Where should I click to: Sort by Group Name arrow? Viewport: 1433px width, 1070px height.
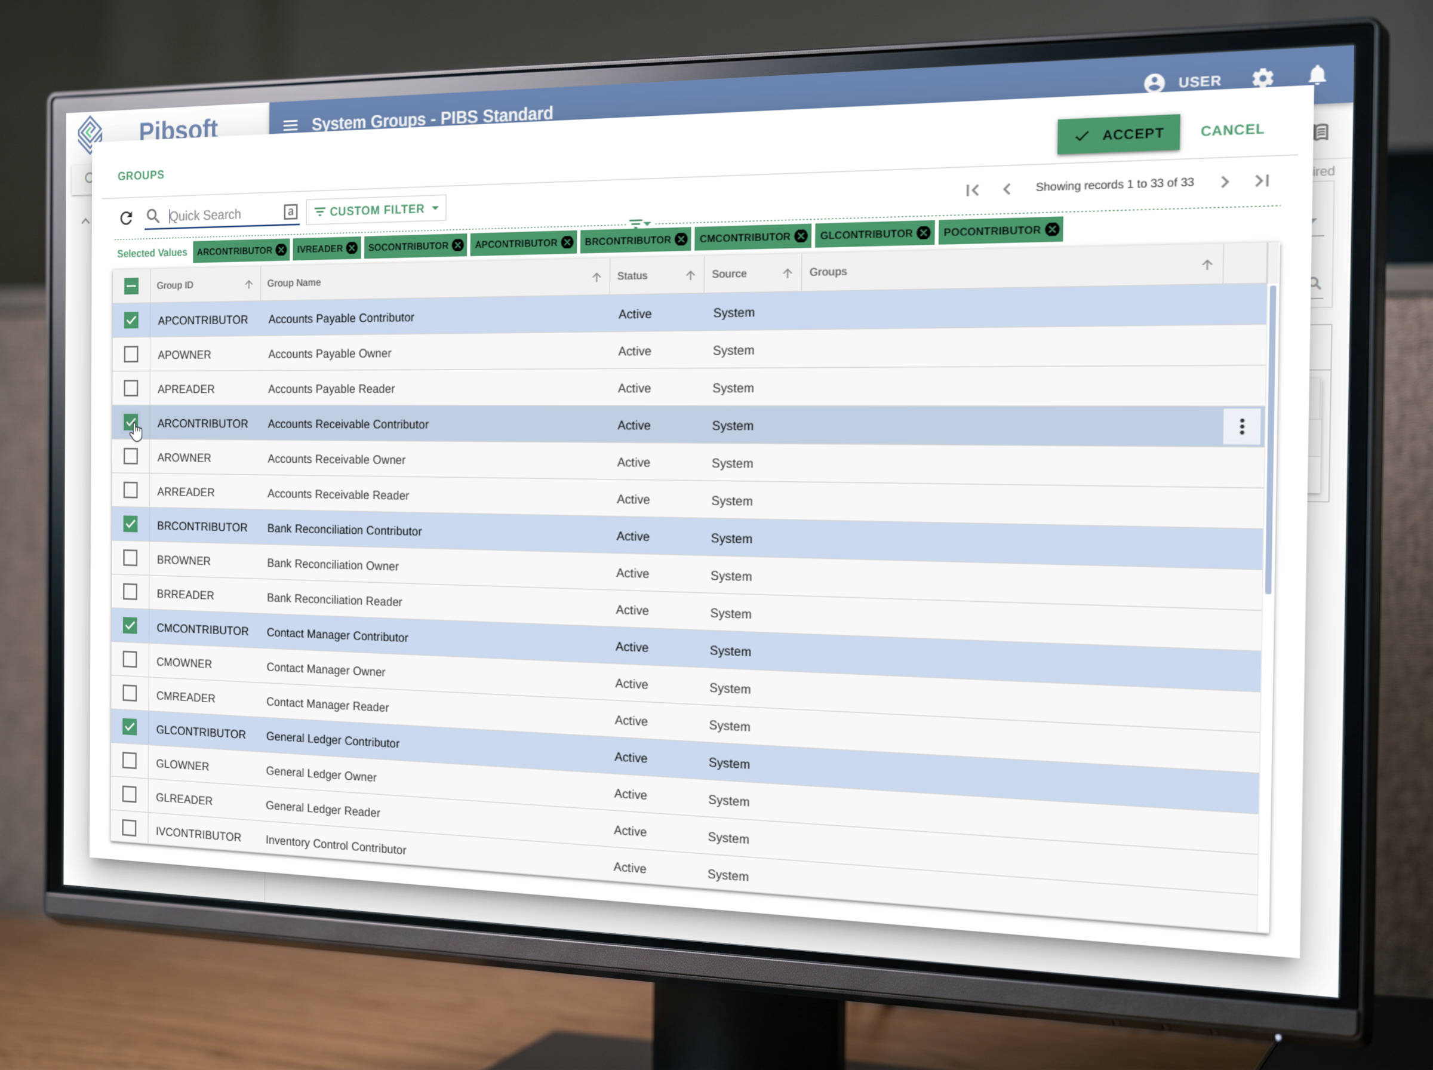pos(596,277)
